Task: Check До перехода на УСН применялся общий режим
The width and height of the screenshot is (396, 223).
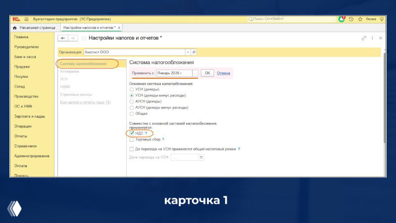Action: pyautogui.click(x=132, y=149)
